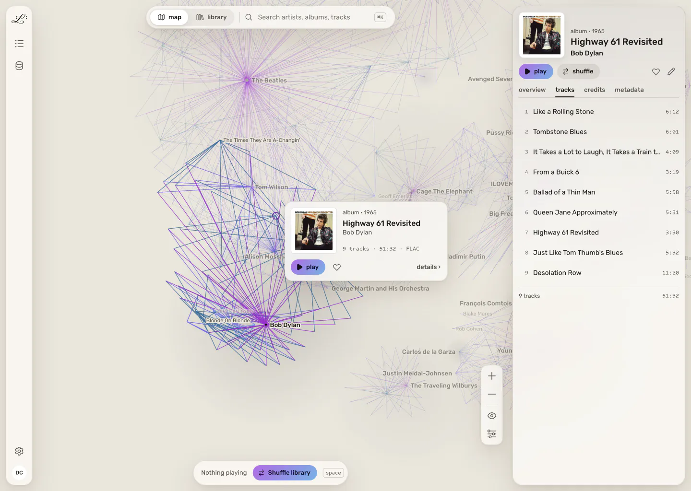Open the metadata tab
Viewport: 691px width, 491px height.
[x=629, y=90]
